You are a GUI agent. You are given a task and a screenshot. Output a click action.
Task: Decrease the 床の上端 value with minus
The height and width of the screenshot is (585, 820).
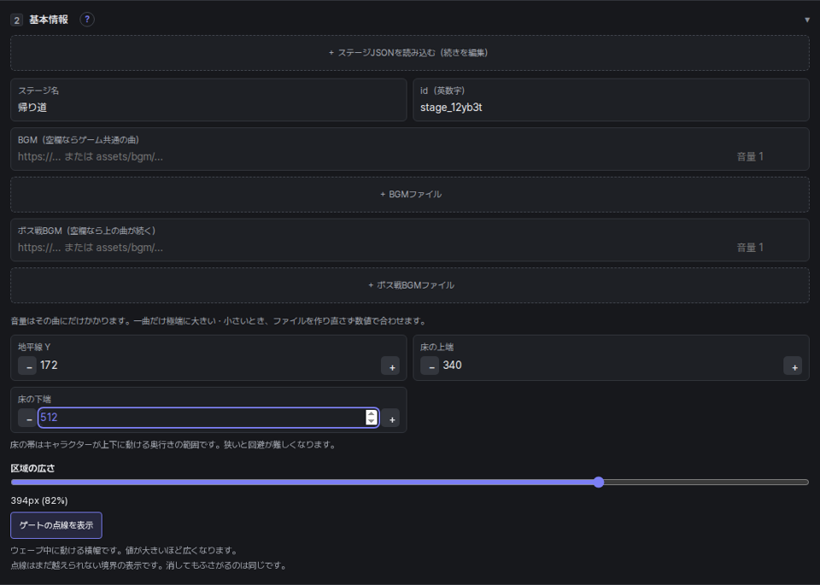click(430, 366)
